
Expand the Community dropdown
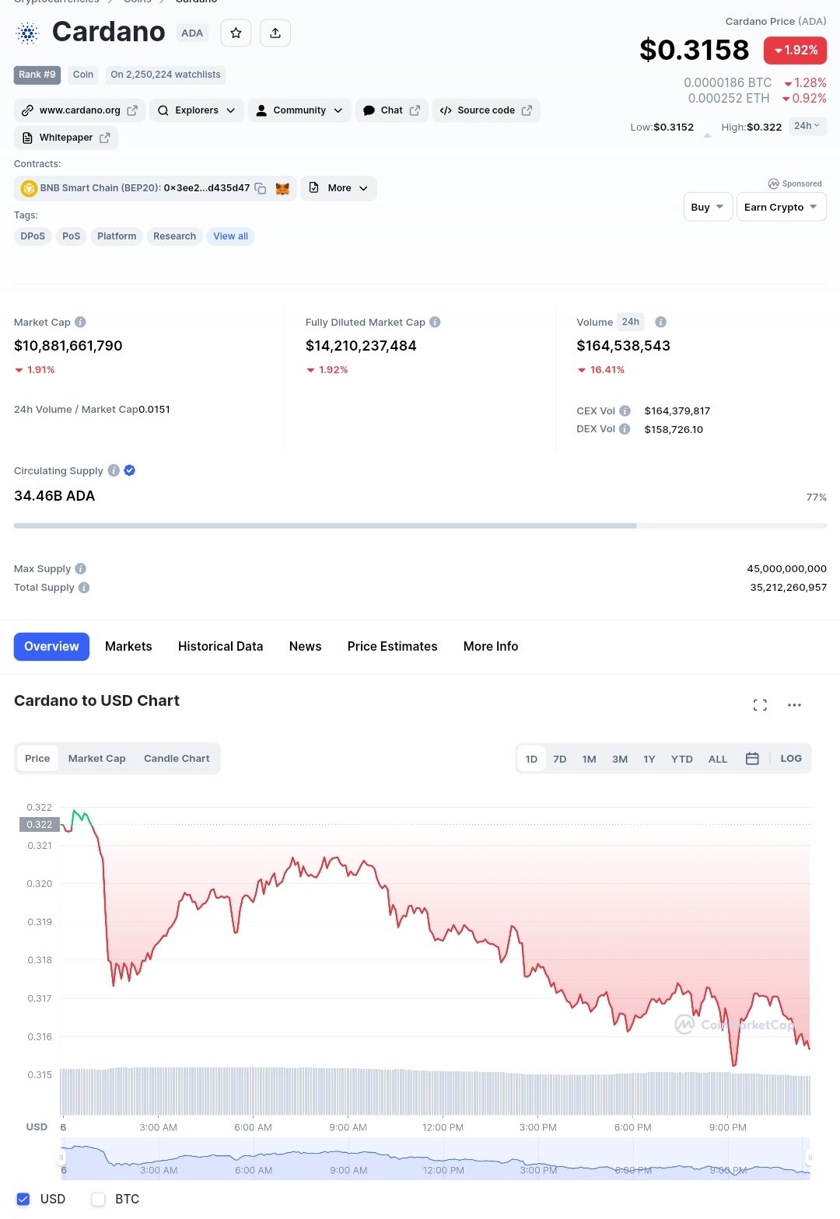coord(299,110)
